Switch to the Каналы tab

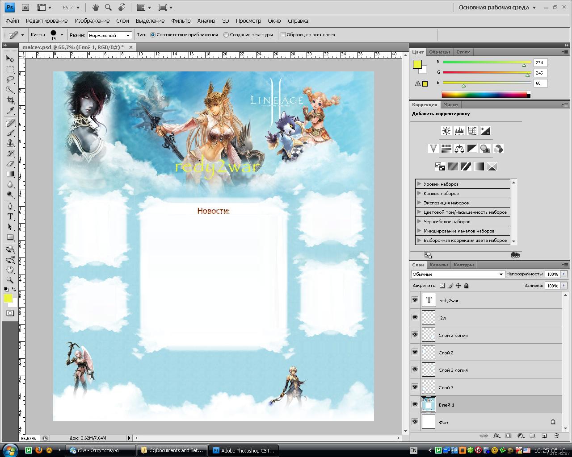coord(438,265)
